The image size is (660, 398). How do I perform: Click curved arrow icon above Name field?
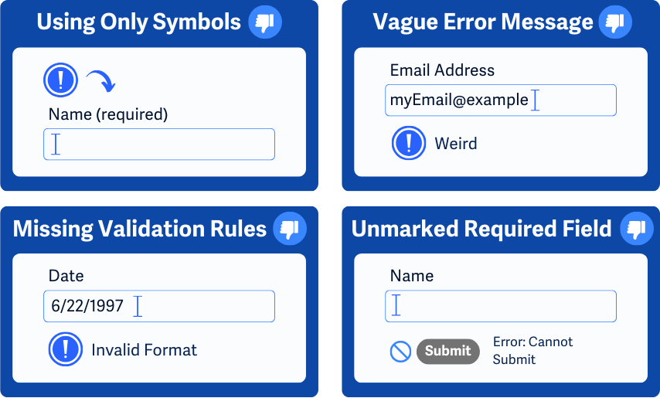click(x=100, y=80)
